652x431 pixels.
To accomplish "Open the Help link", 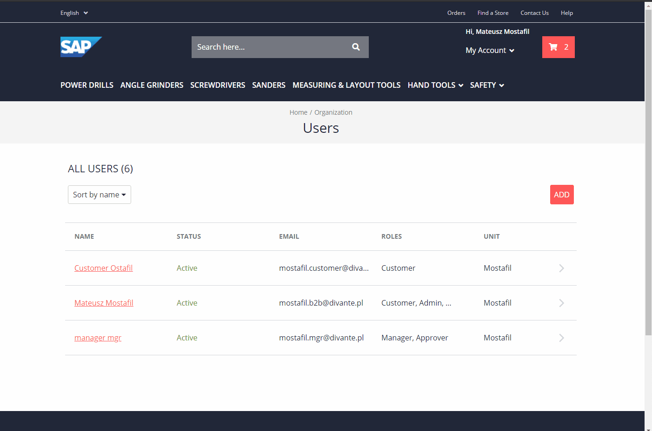I will 567,13.
